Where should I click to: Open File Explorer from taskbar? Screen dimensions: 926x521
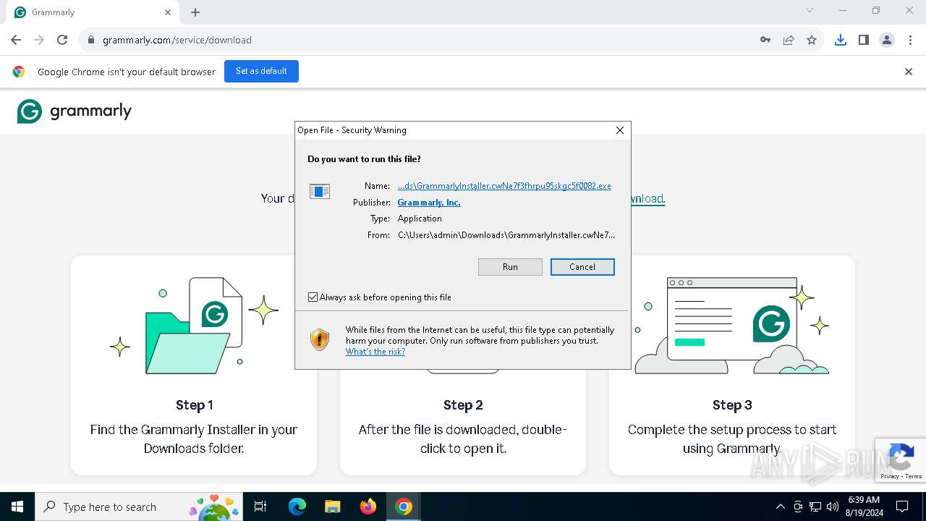[332, 507]
